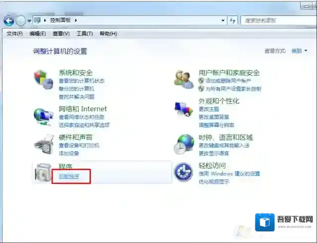Click the 网络和 Internet globe icon
Screen dimensions: 317x243
pos(44,117)
